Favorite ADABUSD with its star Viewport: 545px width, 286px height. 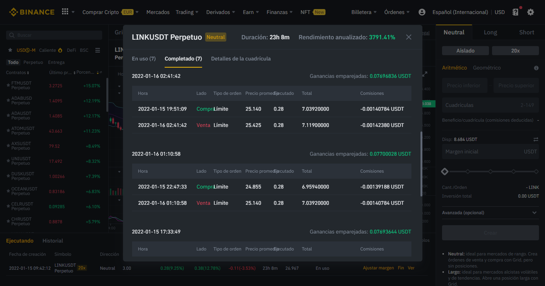pyautogui.click(x=8, y=100)
